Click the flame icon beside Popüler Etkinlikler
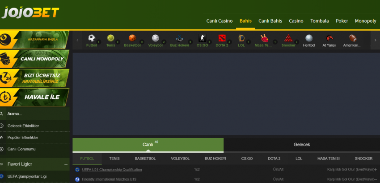Image resolution: width=380 pixels, height=183 pixels. pyautogui.click(x=2, y=138)
